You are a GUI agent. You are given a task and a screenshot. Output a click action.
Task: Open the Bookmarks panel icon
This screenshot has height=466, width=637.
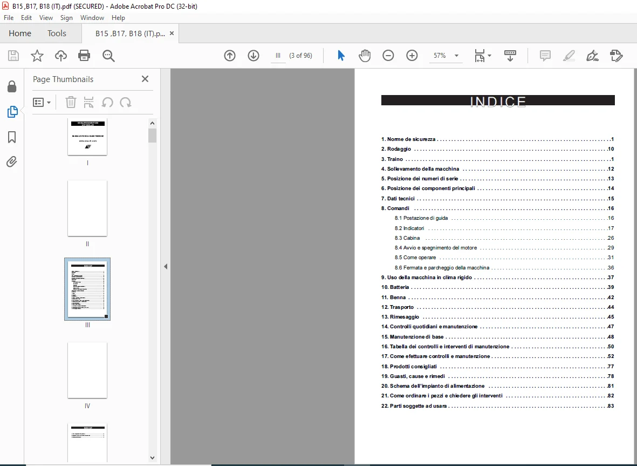click(12, 137)
